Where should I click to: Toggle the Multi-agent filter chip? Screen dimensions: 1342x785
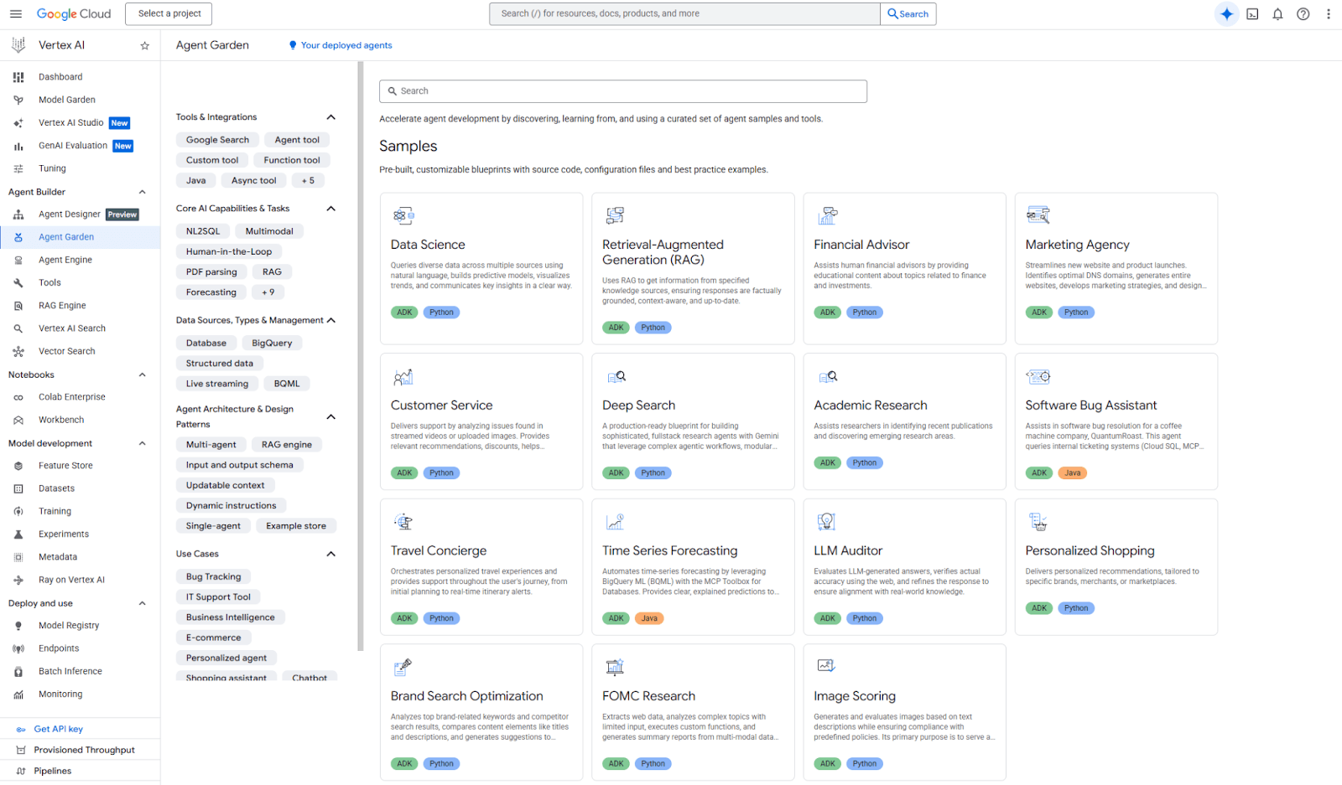pos(211,445)
